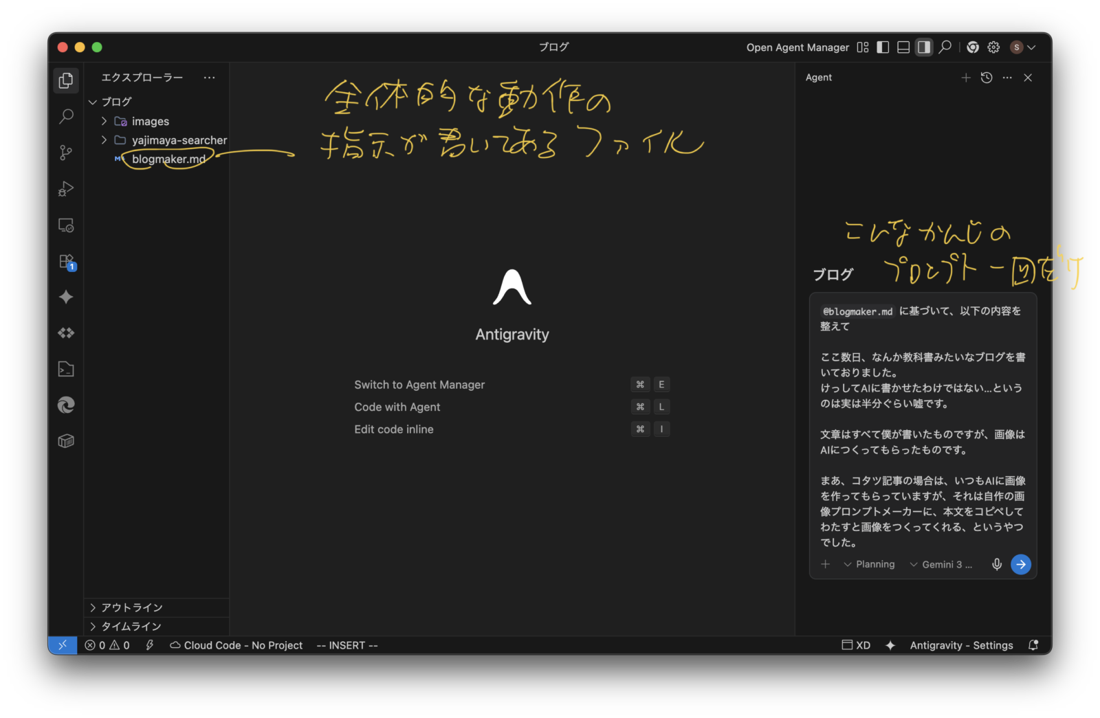Viewport: 1100px width, 718px height.
Task: Click Antigravity - Settings in status bar
Action: [x=961, y=645]
